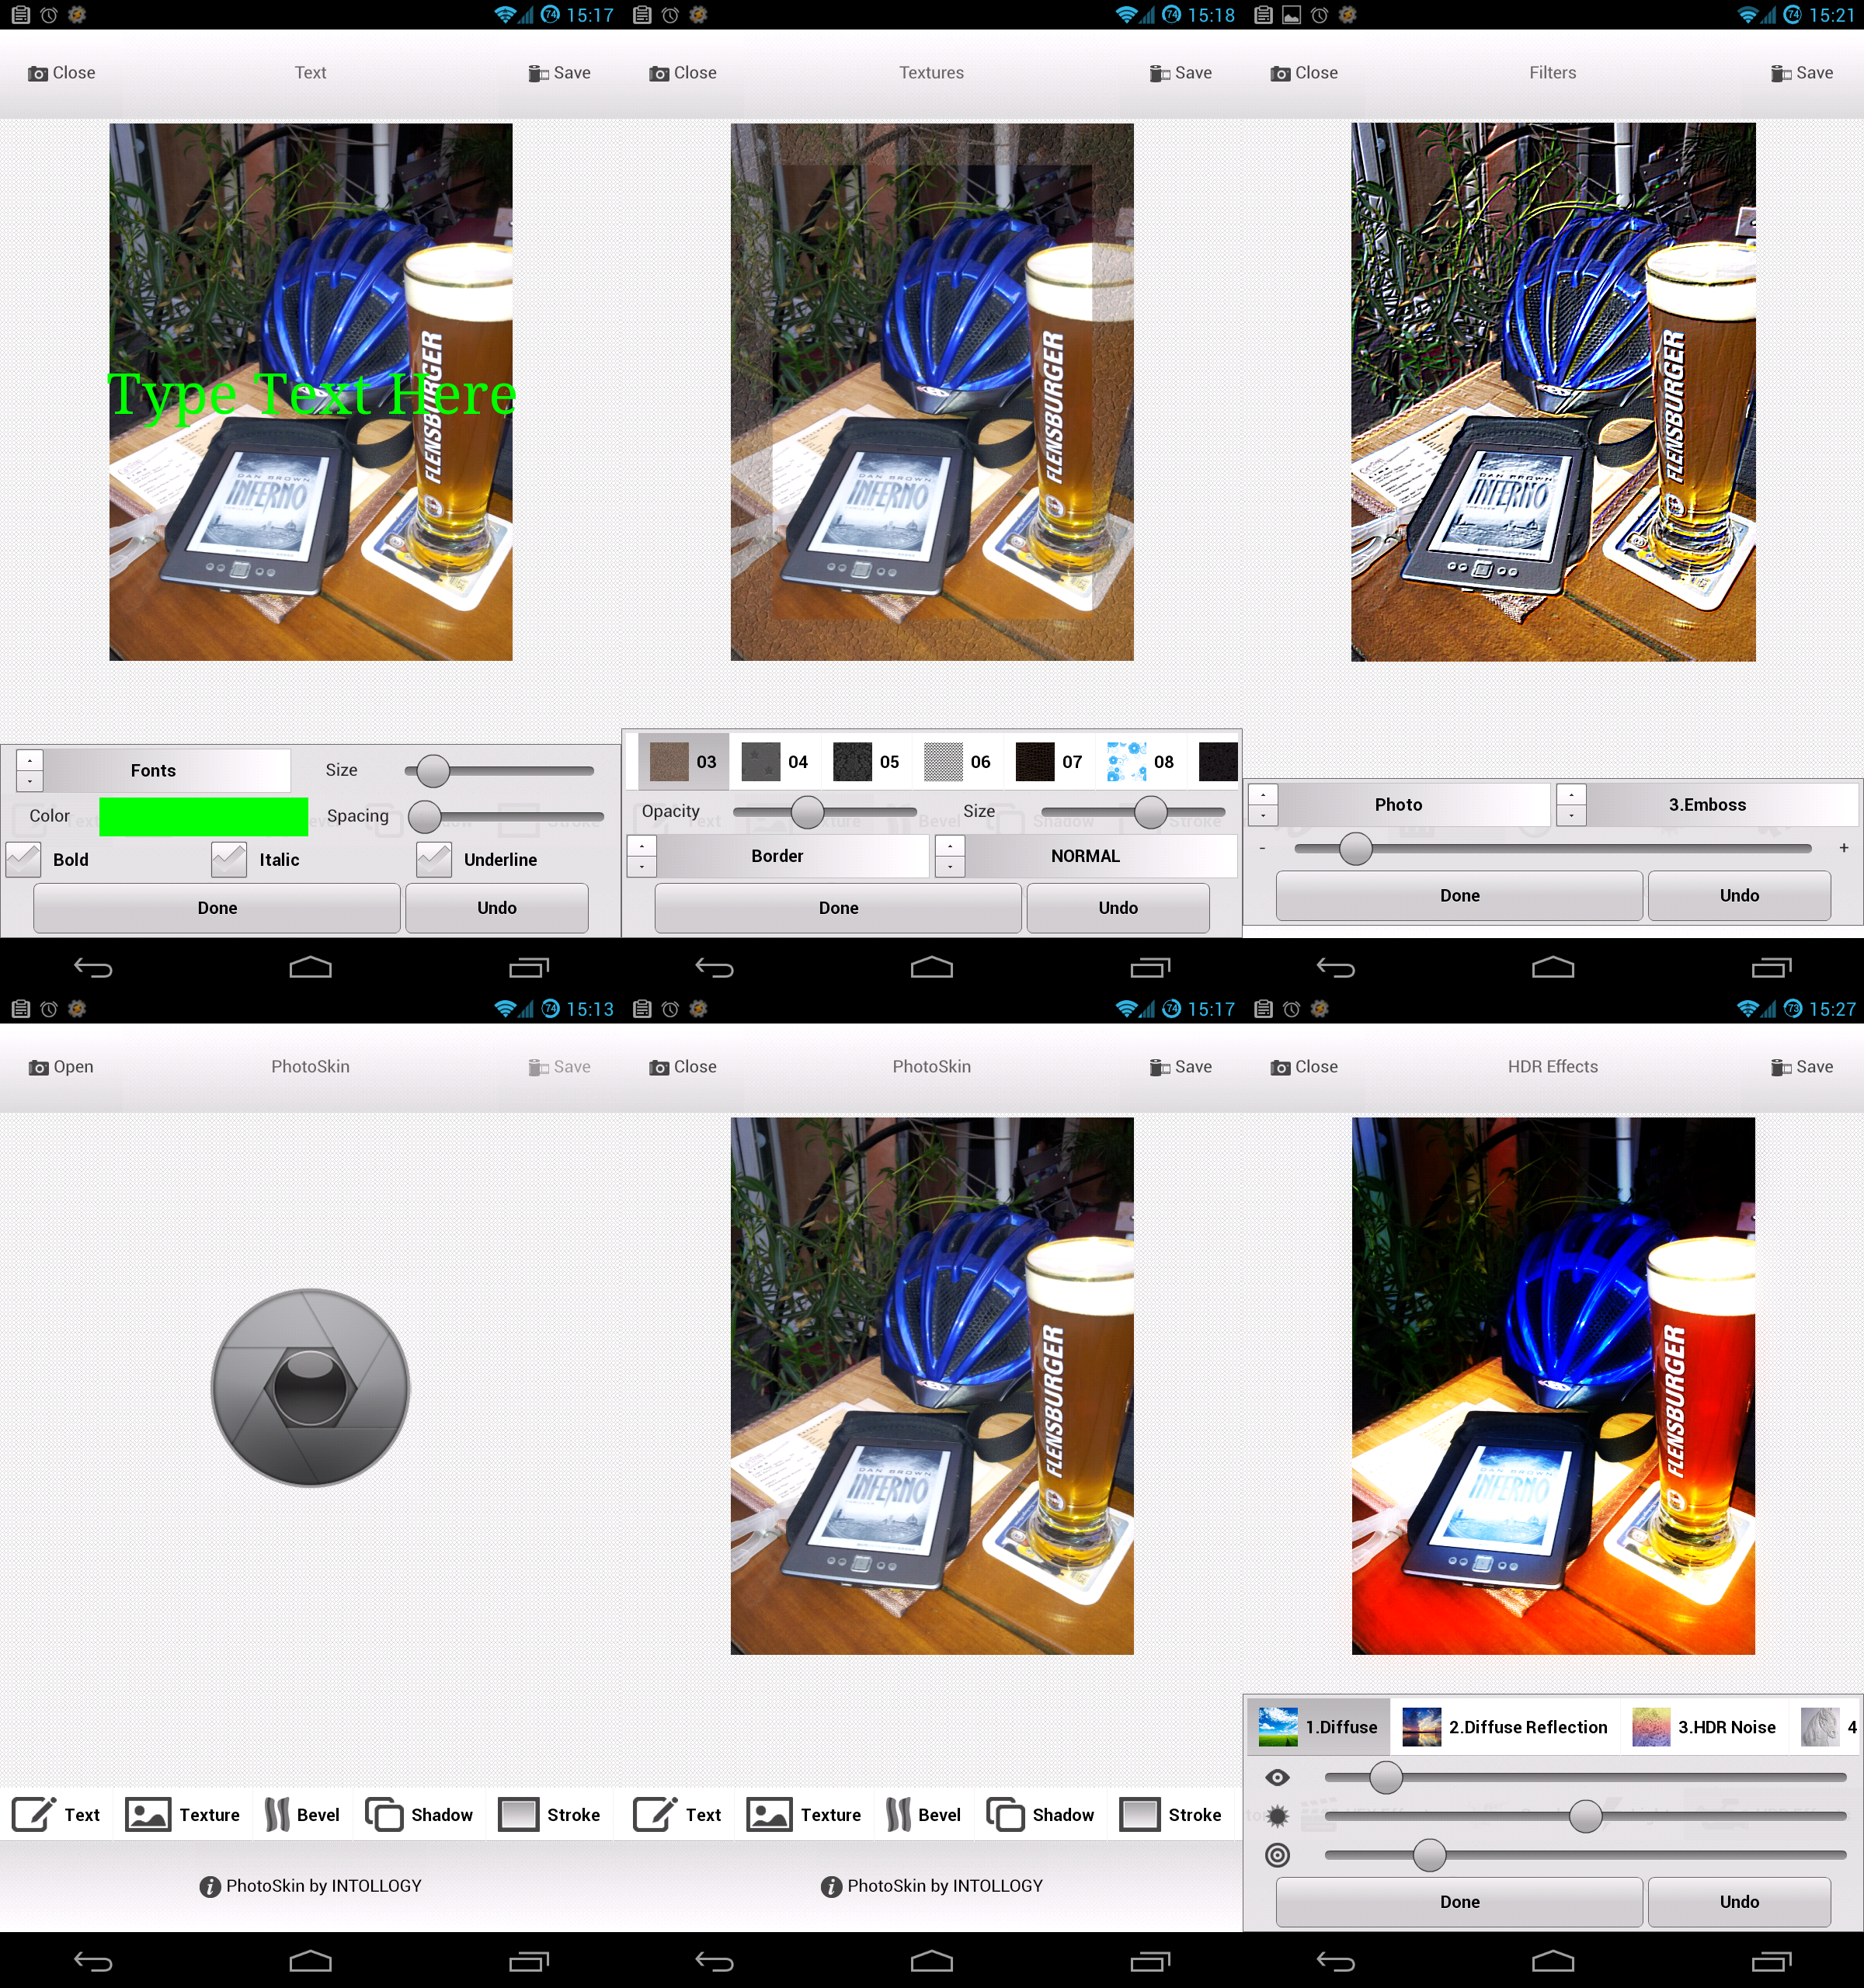This screenshot has height=1988, width=1864.
Task: Click the Spacing slider handle
Action: 425,816
